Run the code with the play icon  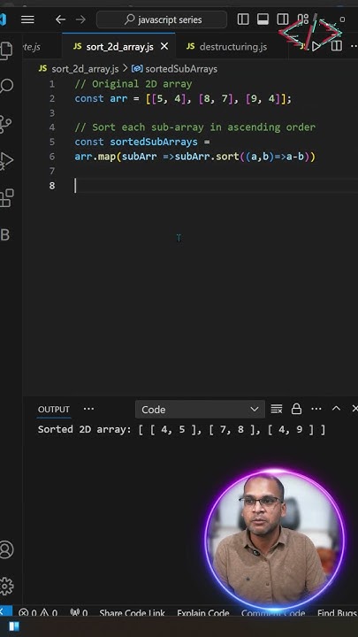coord(316,46)
